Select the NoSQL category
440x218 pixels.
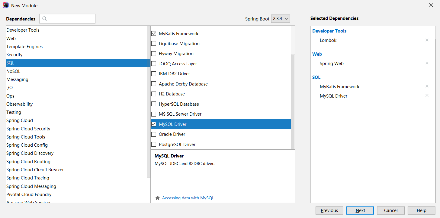[13, 71]
